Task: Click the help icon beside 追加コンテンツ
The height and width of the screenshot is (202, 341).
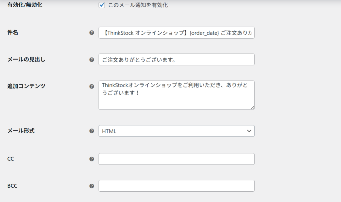Action: click(x=92, y=86)
